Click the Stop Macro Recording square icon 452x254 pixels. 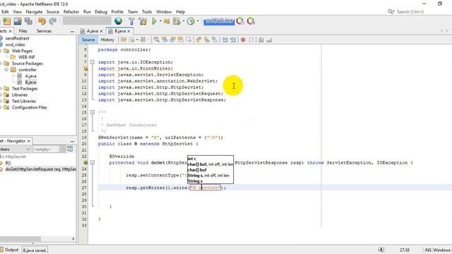coord(251,40)
